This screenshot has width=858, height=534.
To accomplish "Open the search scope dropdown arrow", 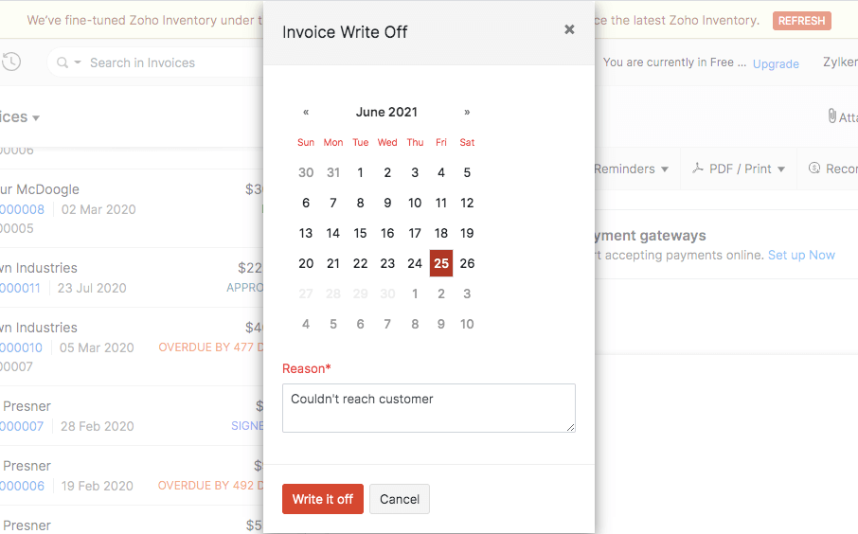I will [78, 62].
